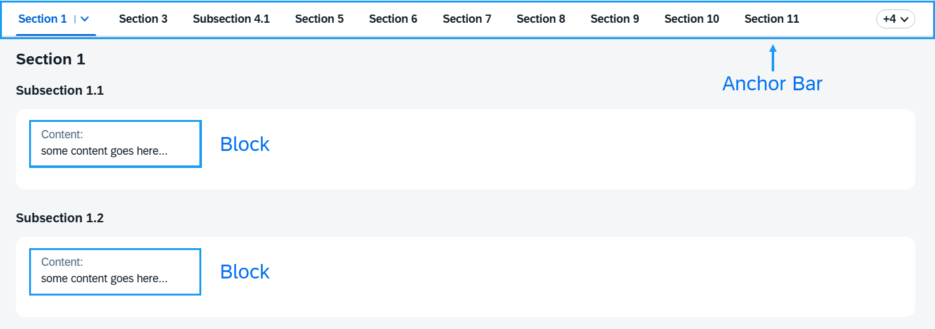Click the Section 1 page heading
Viewport: 935px width, 329px height.
pos(51,59)
